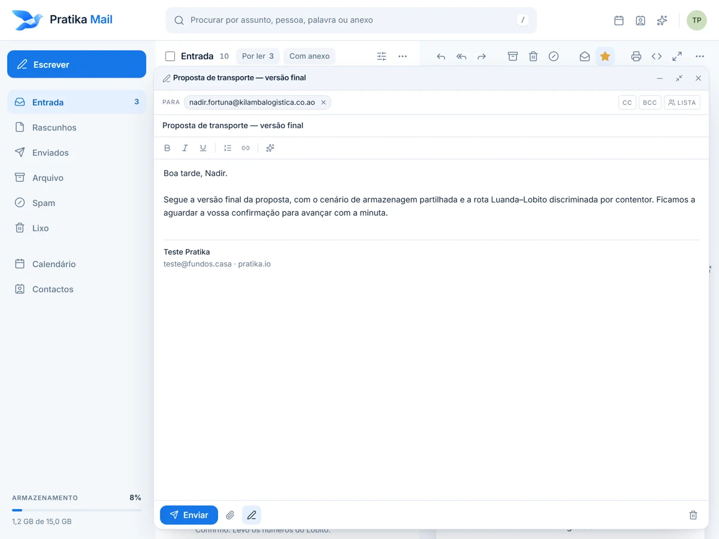
Task: Toggle the star on the message
Action: tap(605, 56)
